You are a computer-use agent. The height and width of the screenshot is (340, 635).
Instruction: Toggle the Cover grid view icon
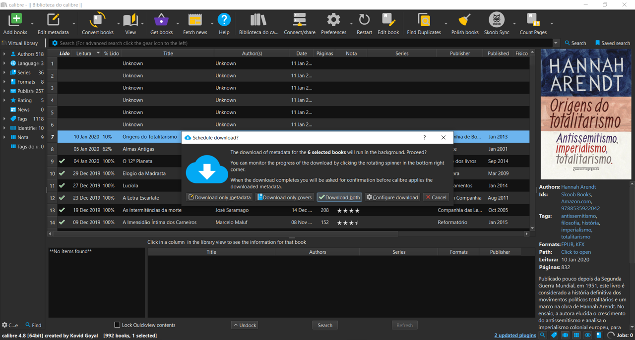[x=576, y=336]
